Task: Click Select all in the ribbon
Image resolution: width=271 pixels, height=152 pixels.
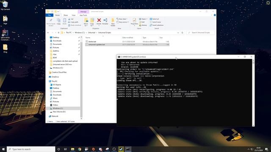Action: point(154,19)
